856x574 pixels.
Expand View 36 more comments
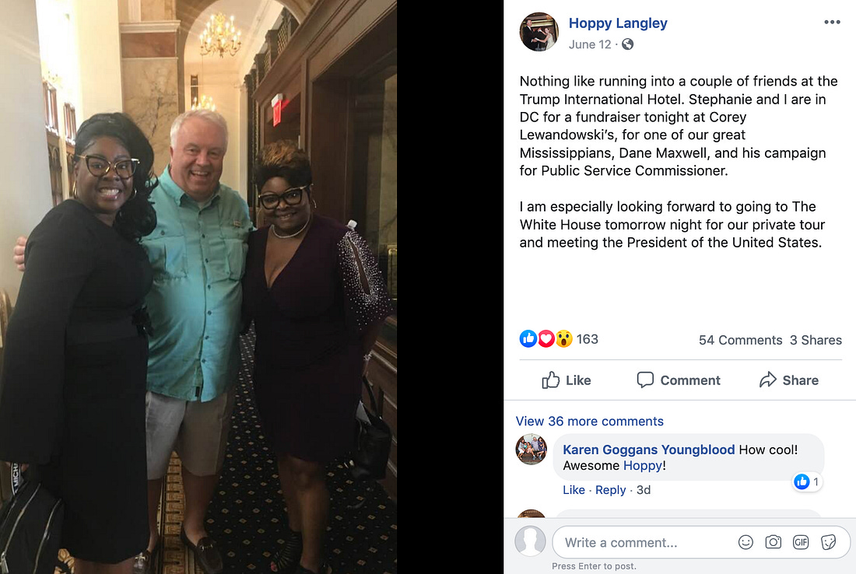[x=590, y=422]
